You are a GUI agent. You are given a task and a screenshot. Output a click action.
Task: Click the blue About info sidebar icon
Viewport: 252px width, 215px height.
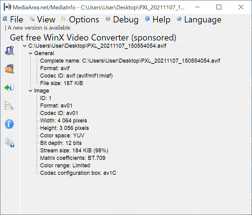9,124
